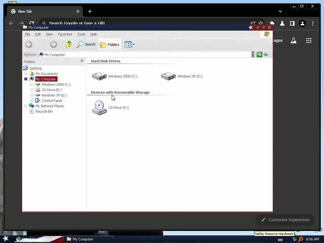Select the CD Drive (D:) disc icon
The image size is (324, 243).
pos(99,108)
